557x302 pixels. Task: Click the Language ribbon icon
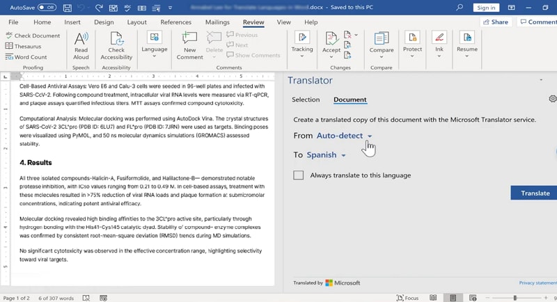click(154, 38)
